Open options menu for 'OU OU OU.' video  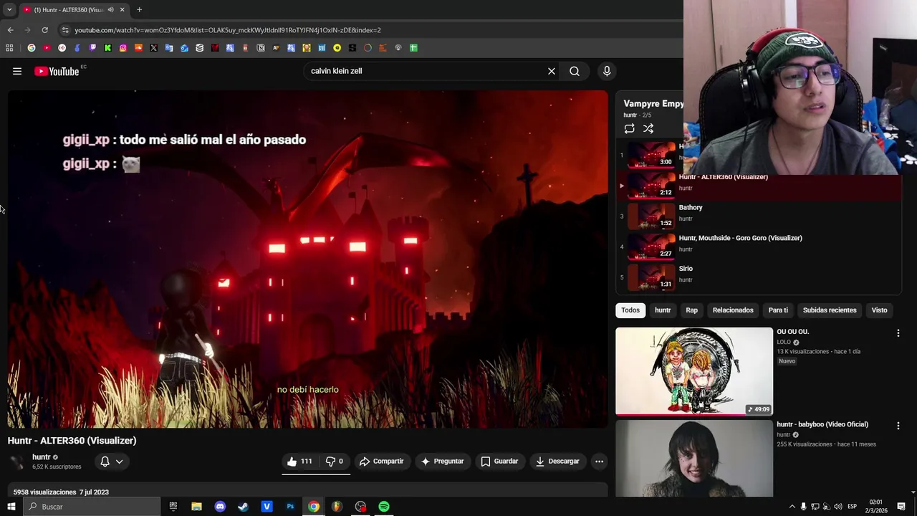point(898,333)
